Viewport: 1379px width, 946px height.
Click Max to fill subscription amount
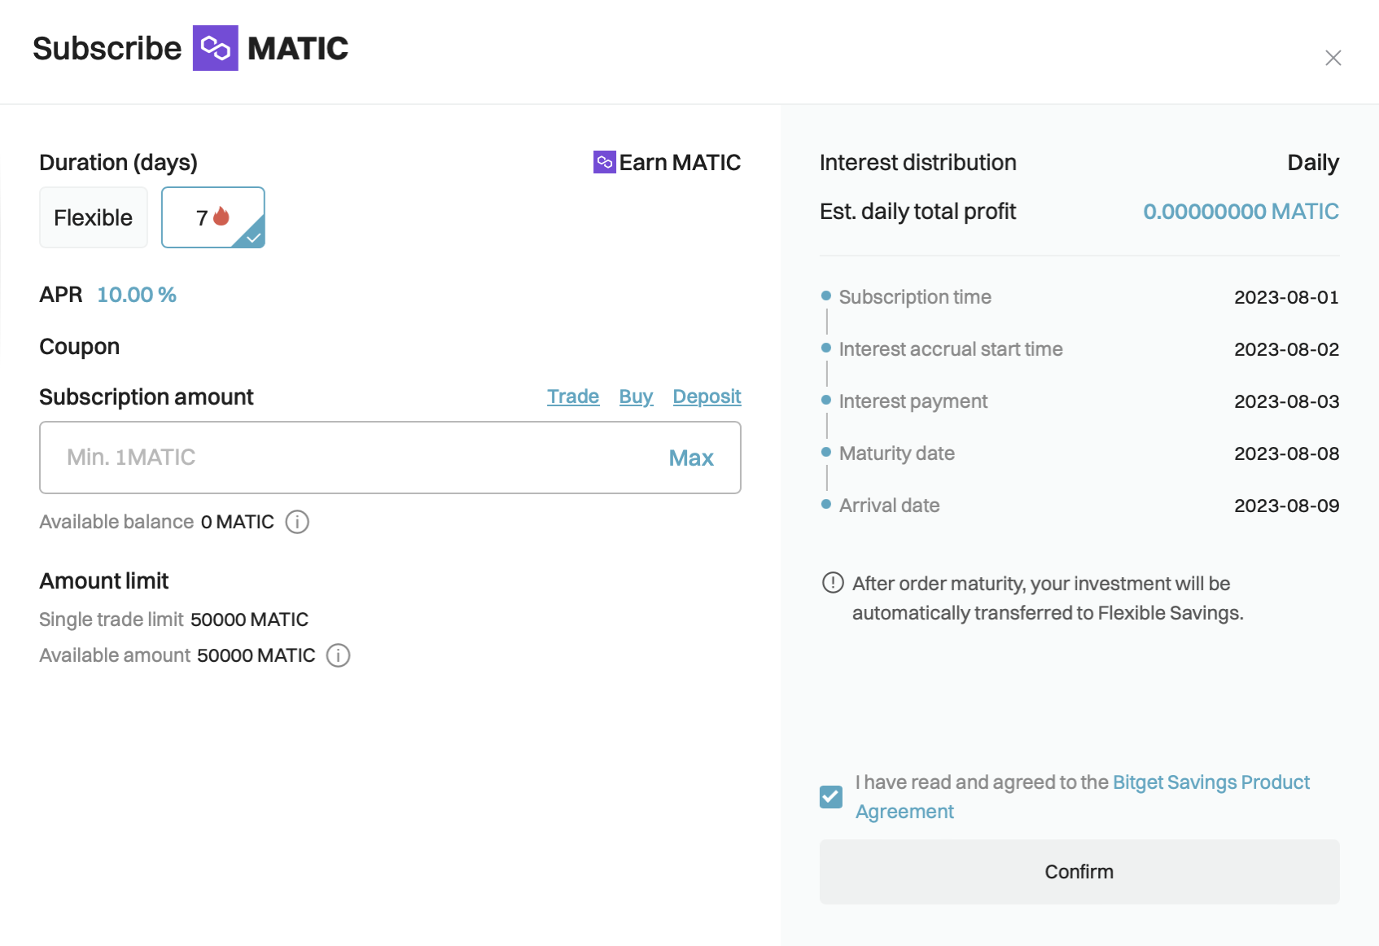tap(691, 458)
